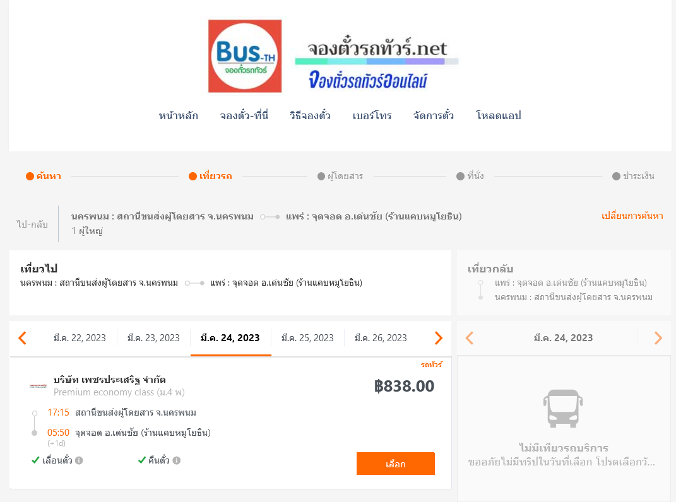Open the โหลดแอป menu link

pyautogui.click(x=499, y=115)
